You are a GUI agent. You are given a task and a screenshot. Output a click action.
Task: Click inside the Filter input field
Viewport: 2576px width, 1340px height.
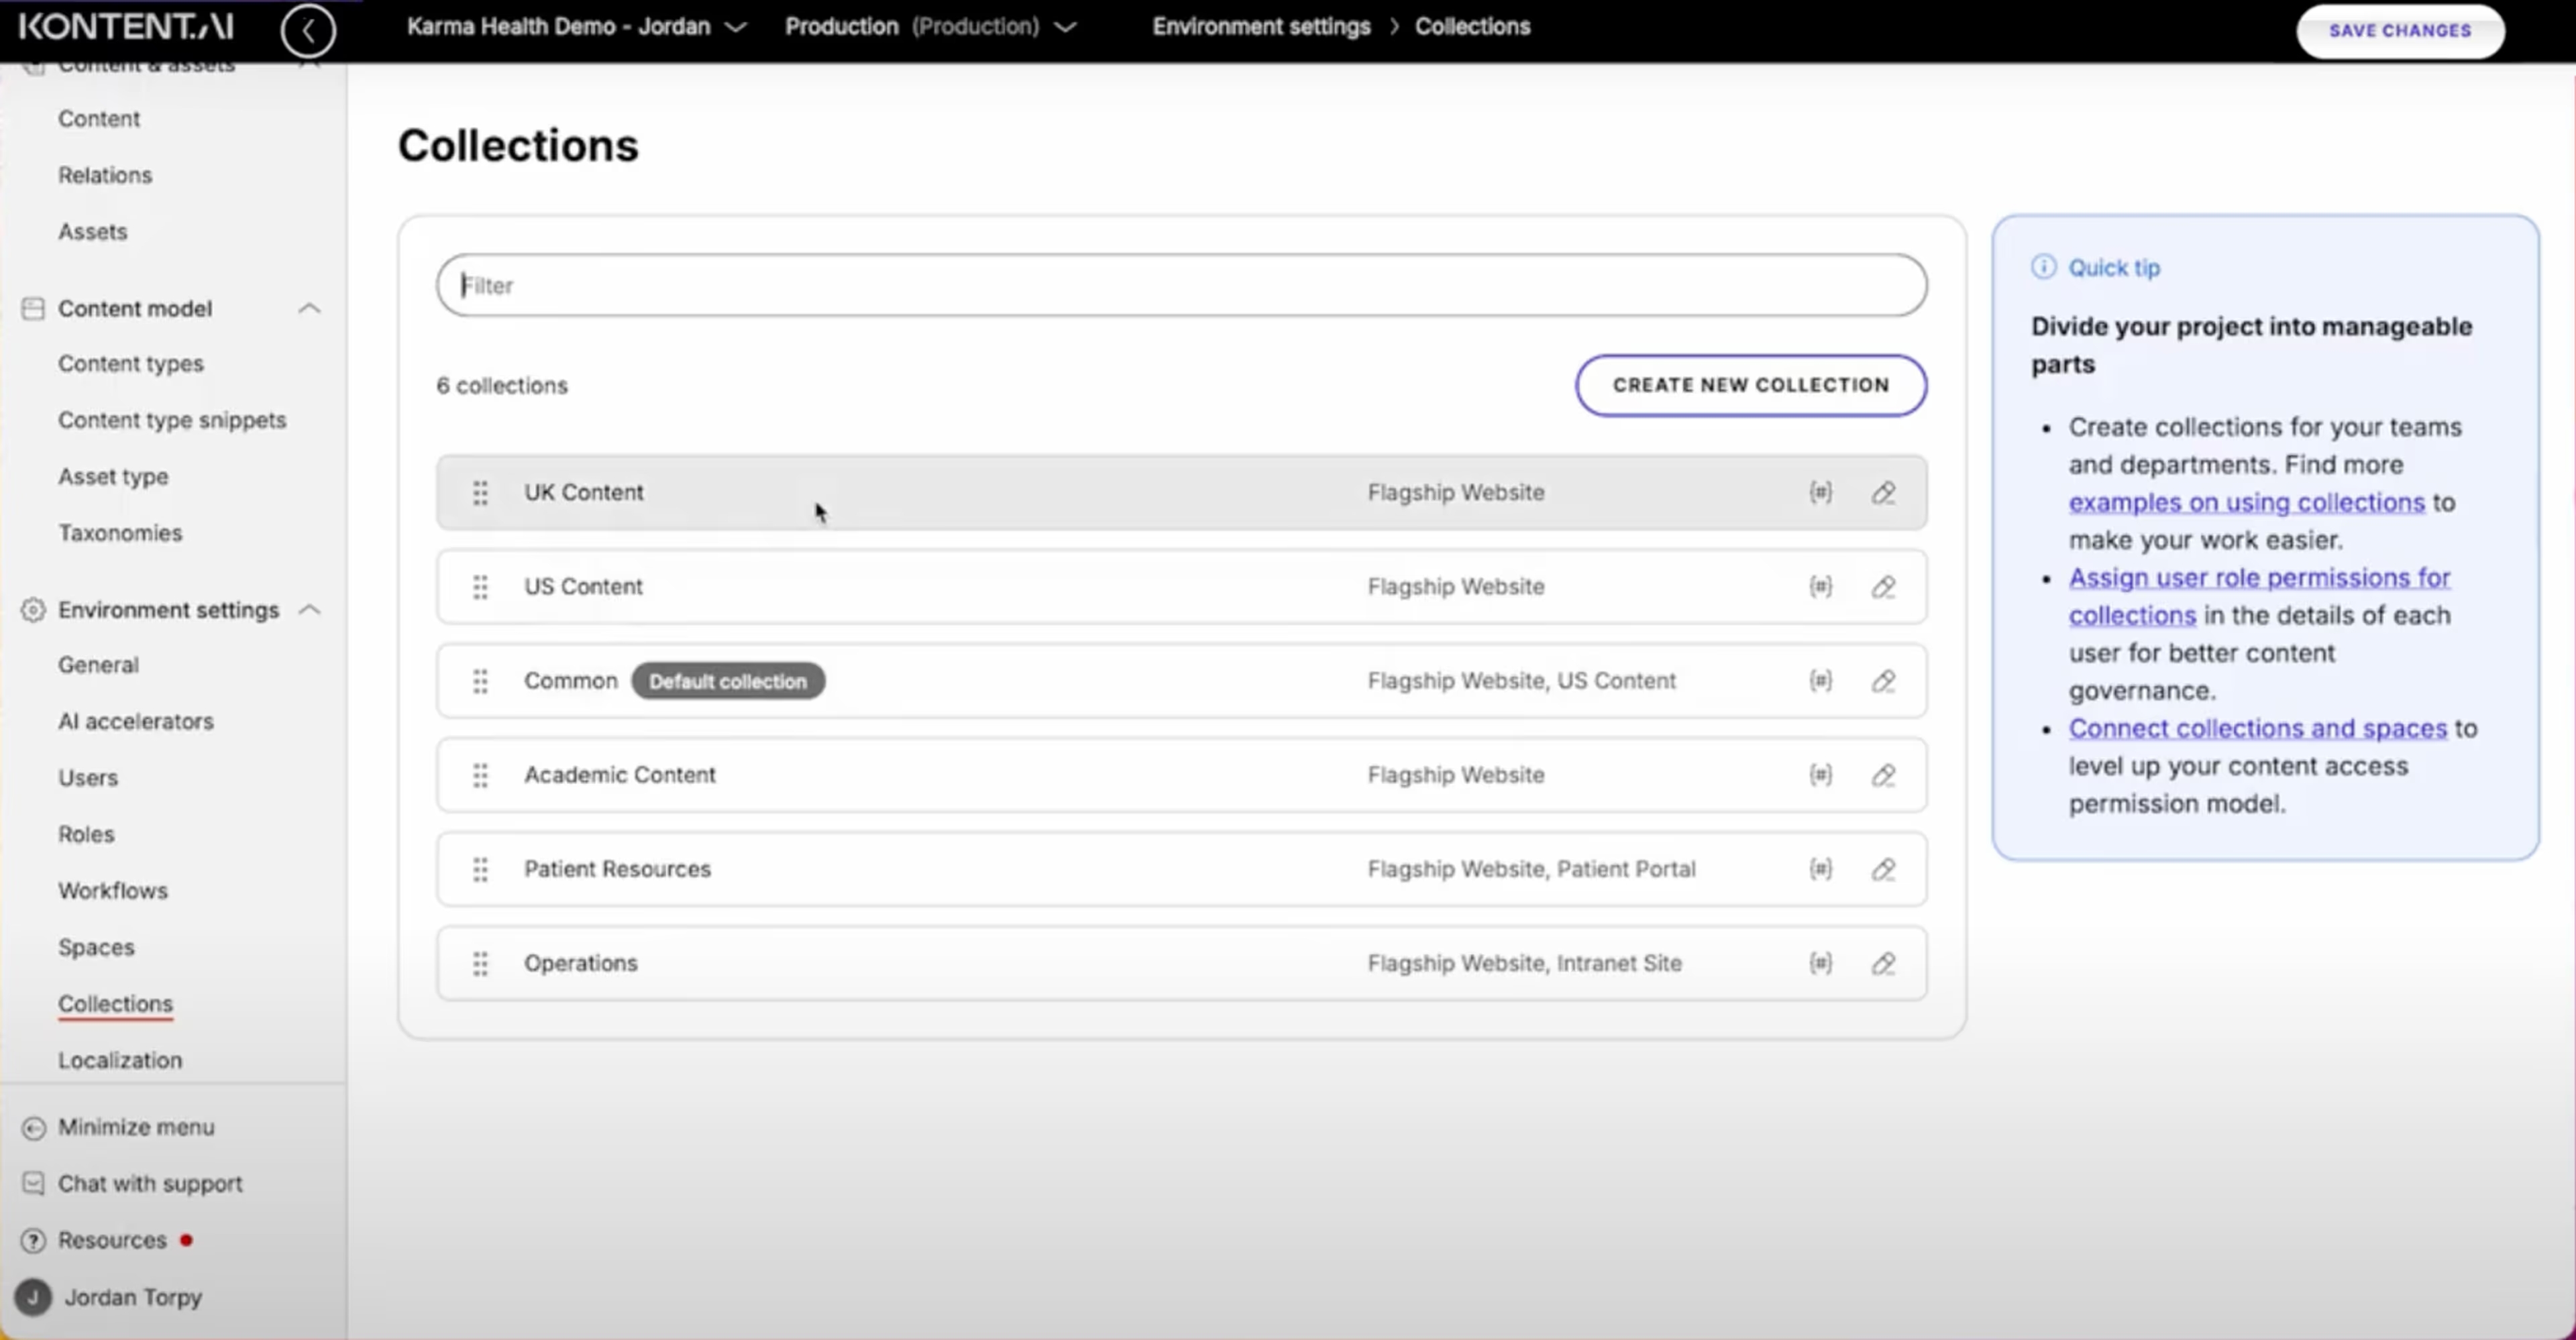point(1180,285)
